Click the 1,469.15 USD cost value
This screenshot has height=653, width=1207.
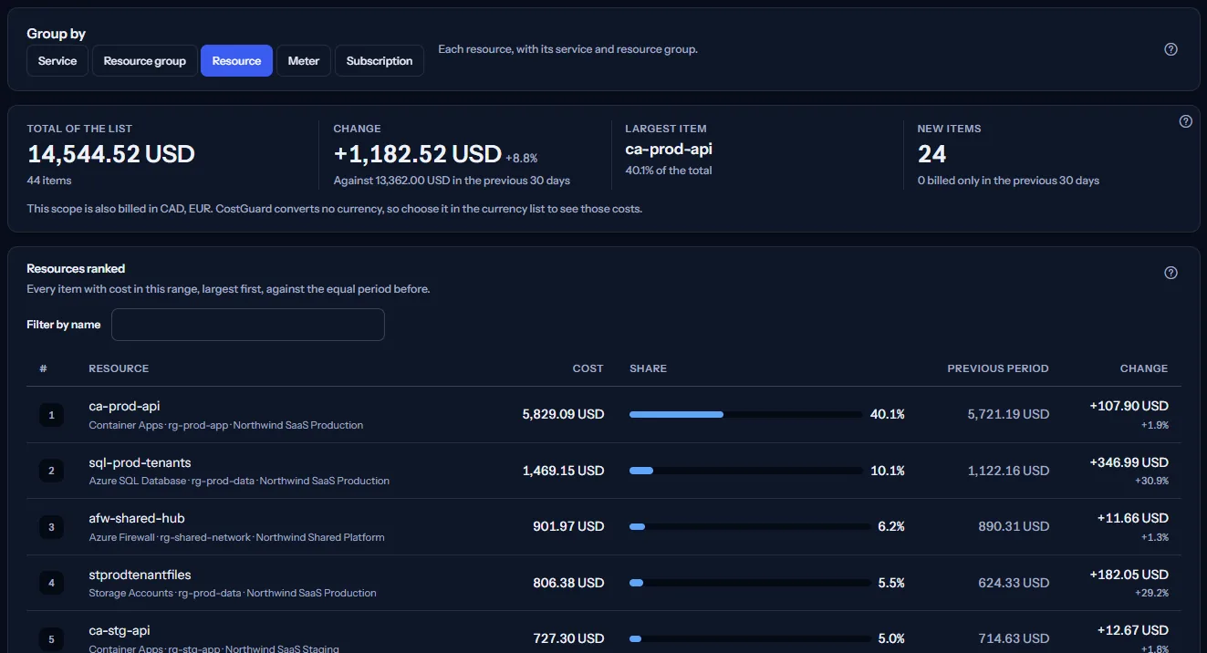(x=563, y=471)
